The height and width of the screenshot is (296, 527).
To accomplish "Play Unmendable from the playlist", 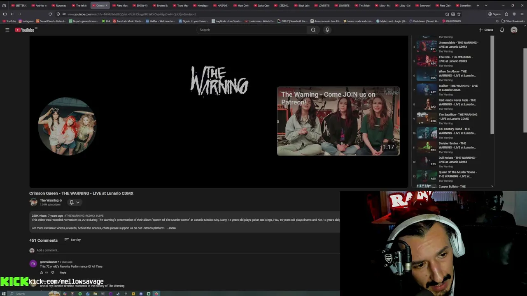I will pyautogui.click(x=451, y=46).
